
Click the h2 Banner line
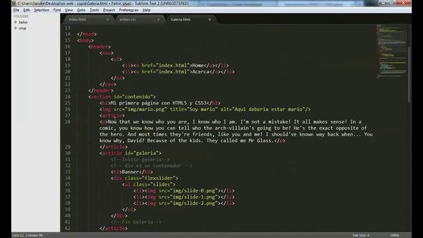coord(132,172)
